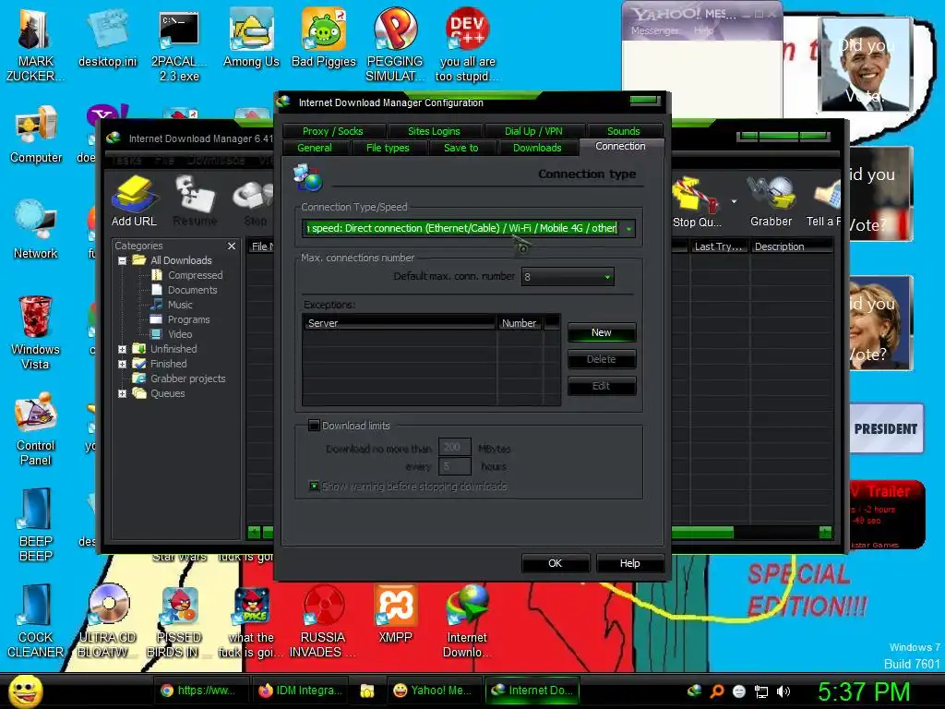Click the Delete exception button

602,359
